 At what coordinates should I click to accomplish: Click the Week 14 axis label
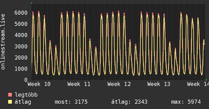[x=198, y=84]
